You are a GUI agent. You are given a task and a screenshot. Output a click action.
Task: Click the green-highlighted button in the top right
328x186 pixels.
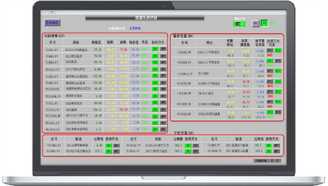264,23
